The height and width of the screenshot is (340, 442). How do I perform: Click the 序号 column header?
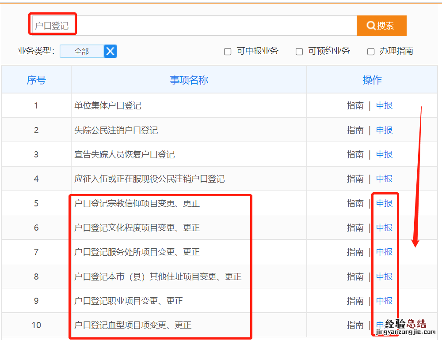[36, 80]
